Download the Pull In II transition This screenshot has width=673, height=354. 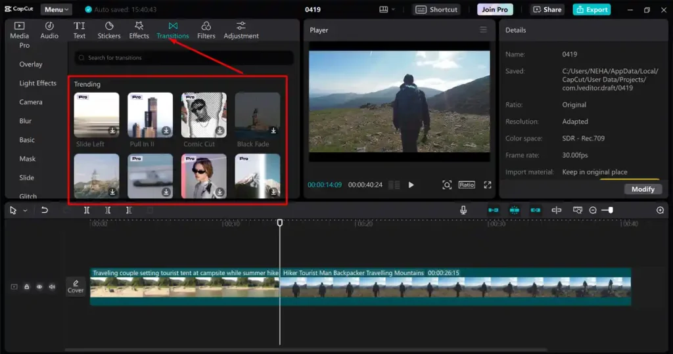tap(166, 131)
